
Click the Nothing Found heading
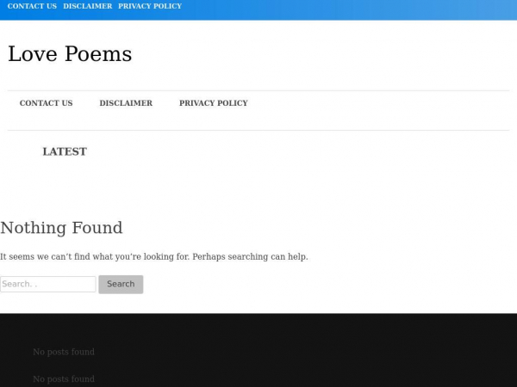pos(61,228)
